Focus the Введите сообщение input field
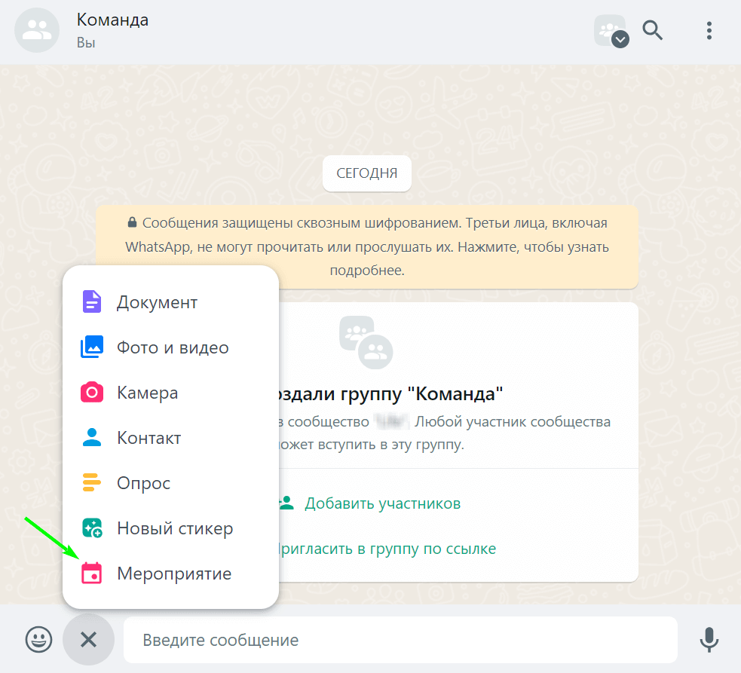741x673 pixels. pos(400,640)
